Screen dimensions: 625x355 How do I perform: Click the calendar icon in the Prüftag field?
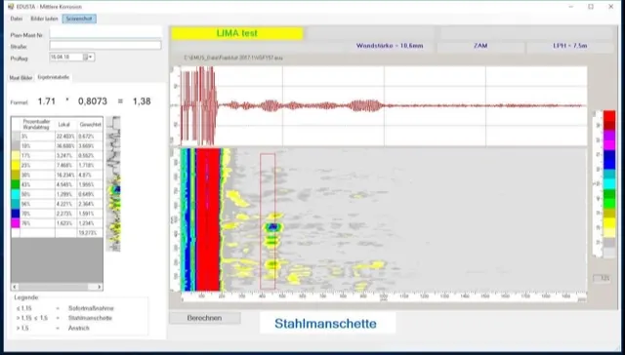(x=85, y=58)
